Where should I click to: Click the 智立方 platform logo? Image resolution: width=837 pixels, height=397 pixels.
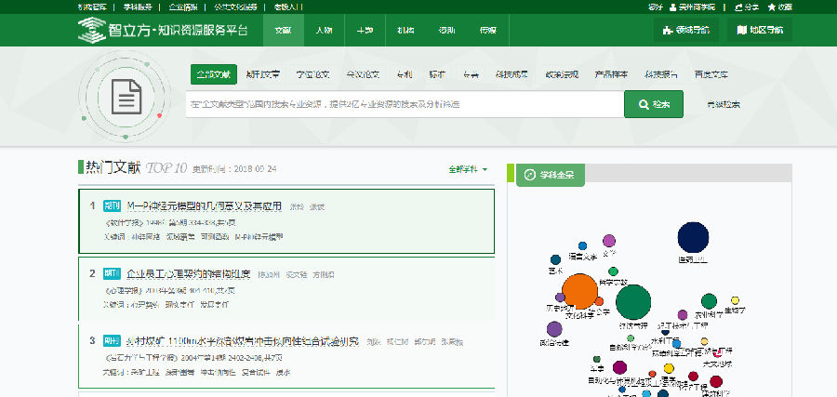163,31
